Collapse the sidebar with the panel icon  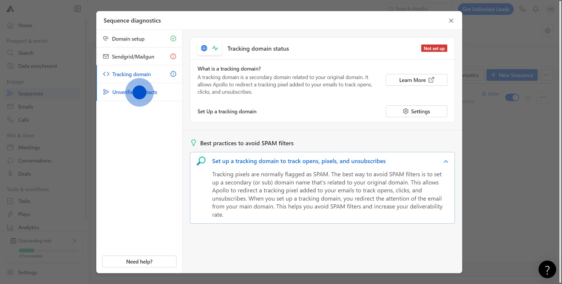click(78, 9)
